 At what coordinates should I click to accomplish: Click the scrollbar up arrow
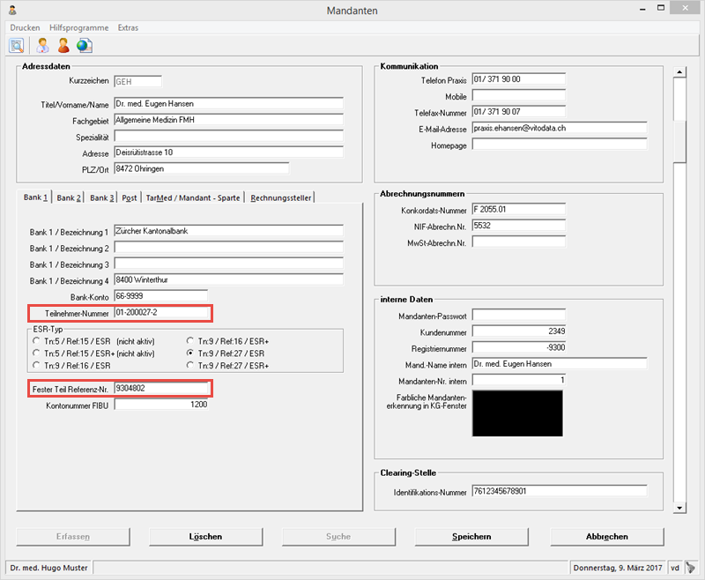(679, 72)
